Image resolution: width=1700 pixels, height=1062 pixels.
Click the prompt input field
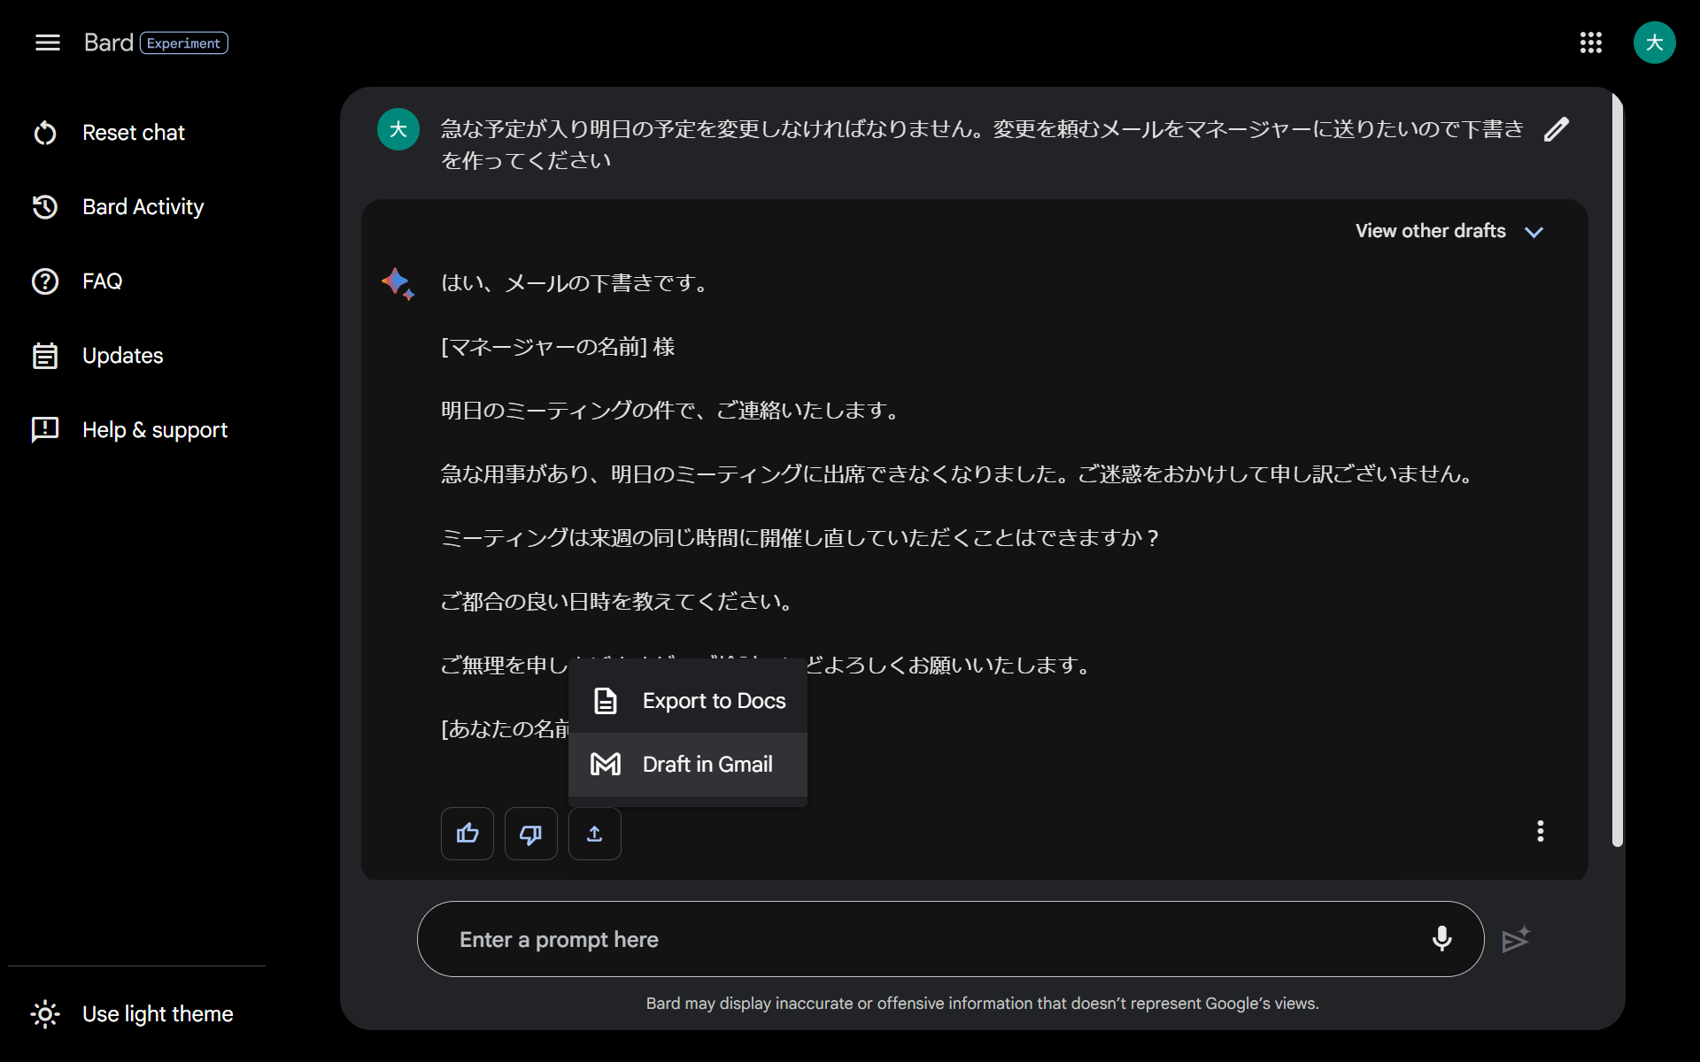point(885,938)
